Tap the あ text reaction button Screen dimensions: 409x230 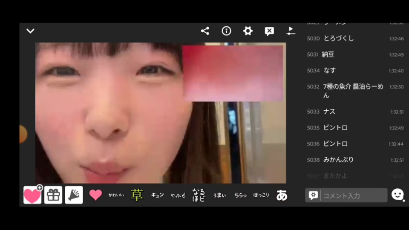(x=282, y=195)
